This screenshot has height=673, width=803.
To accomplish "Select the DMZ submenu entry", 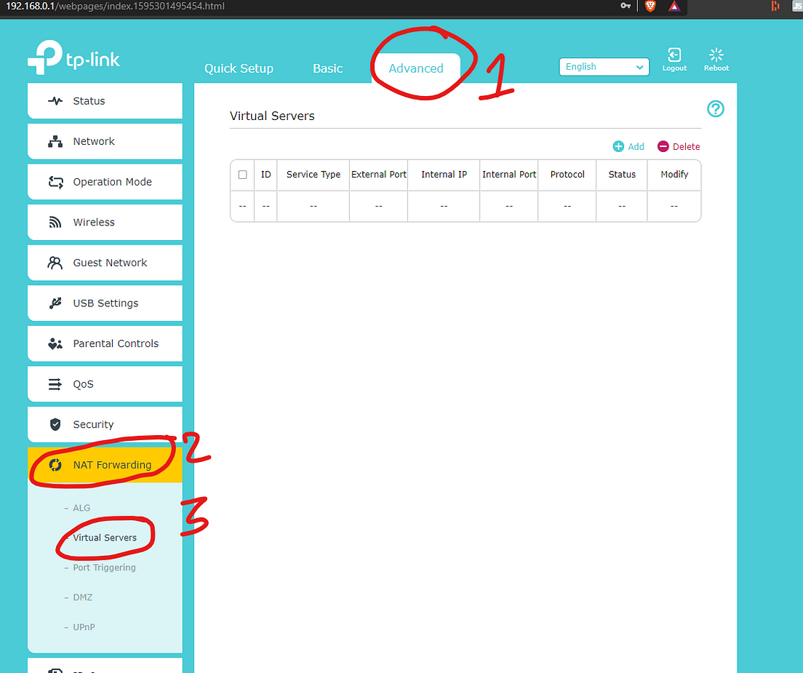I will (x=82, y=597).
